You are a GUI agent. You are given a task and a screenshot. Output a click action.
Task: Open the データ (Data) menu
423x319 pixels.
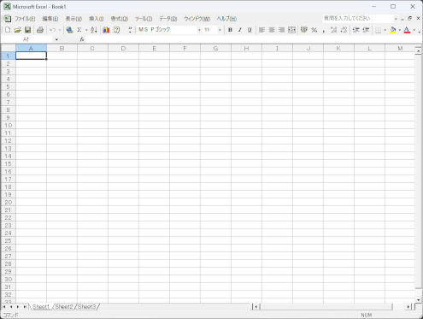(x=168, y=19)
